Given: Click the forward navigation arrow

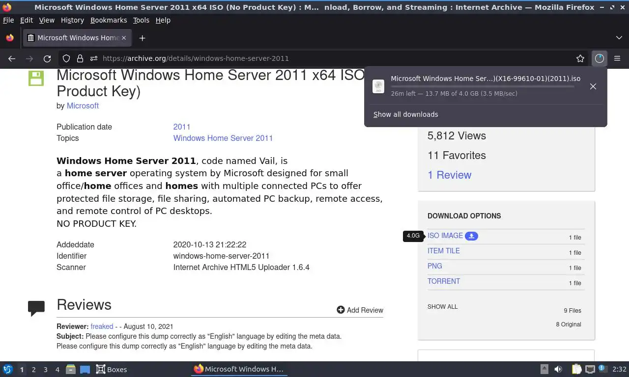Looking at the screenshot, I should click(29, 58).
